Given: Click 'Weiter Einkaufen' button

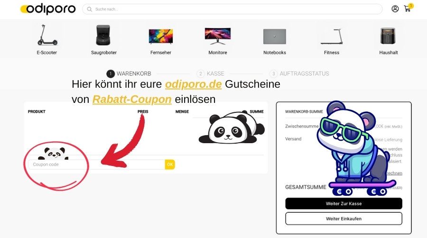Looking at the screenshot, I should coord(343,219).
